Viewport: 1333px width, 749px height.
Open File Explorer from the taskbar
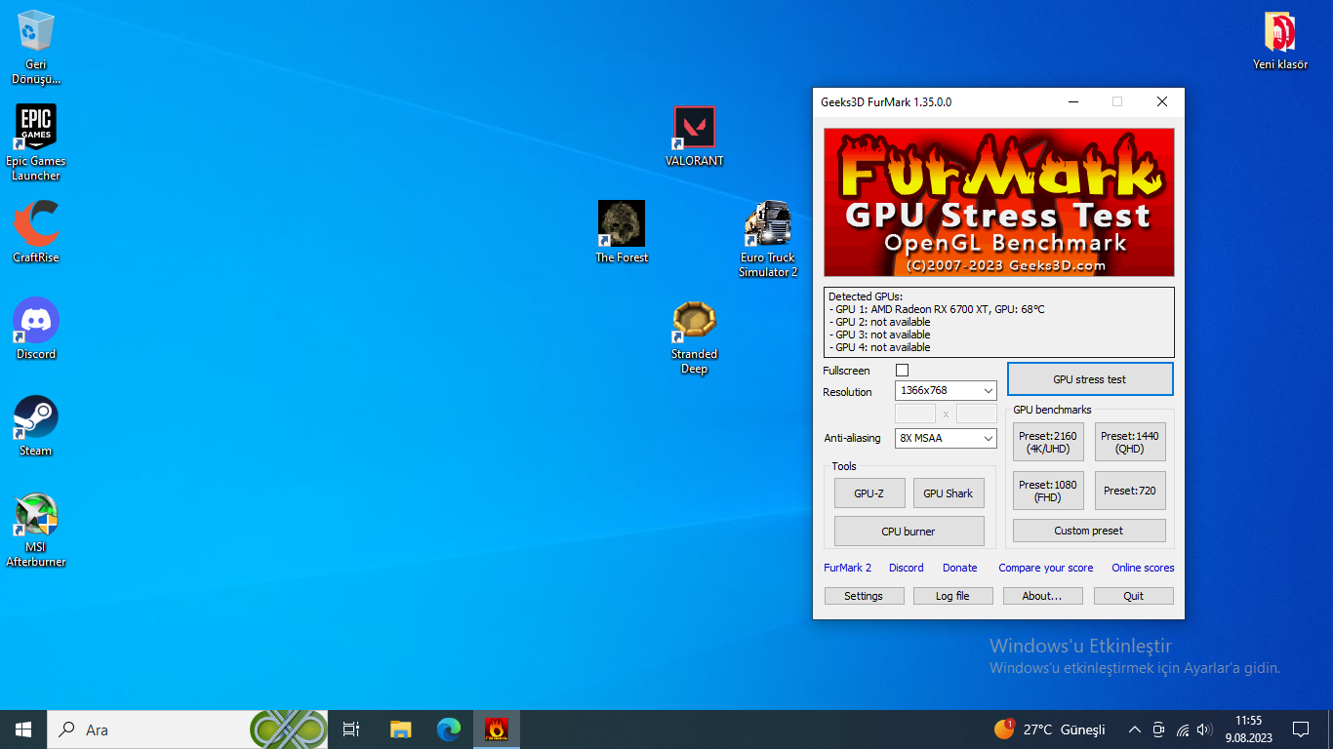tap(401, 729)
